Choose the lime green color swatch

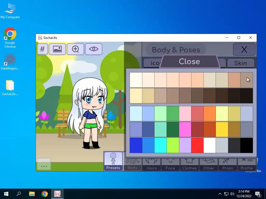click(173, 145)
